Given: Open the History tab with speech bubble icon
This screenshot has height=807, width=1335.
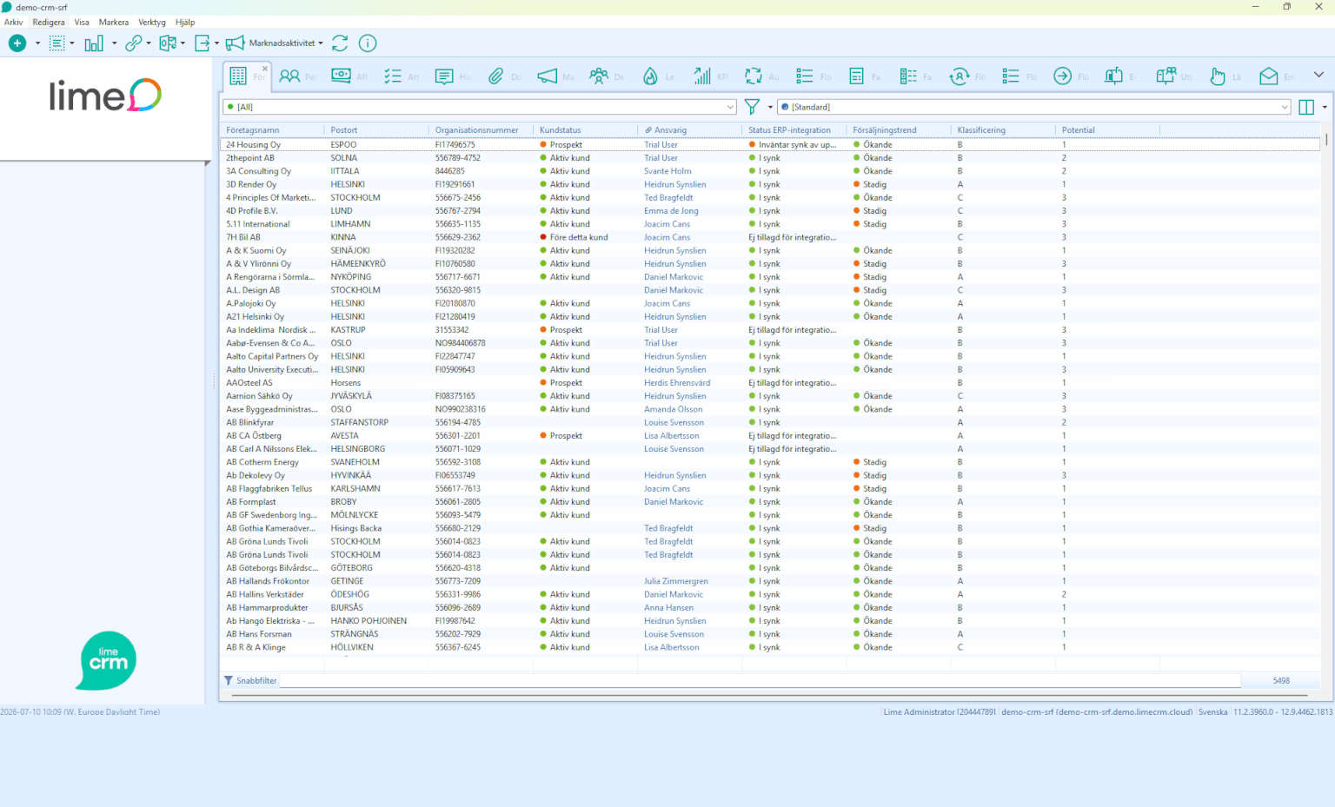Looking at the screenshot, I should [452, 76].
